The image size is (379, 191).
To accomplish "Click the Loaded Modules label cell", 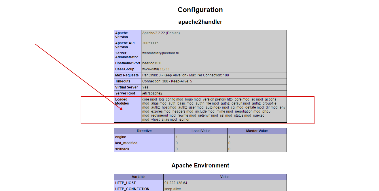I will 122,101.
